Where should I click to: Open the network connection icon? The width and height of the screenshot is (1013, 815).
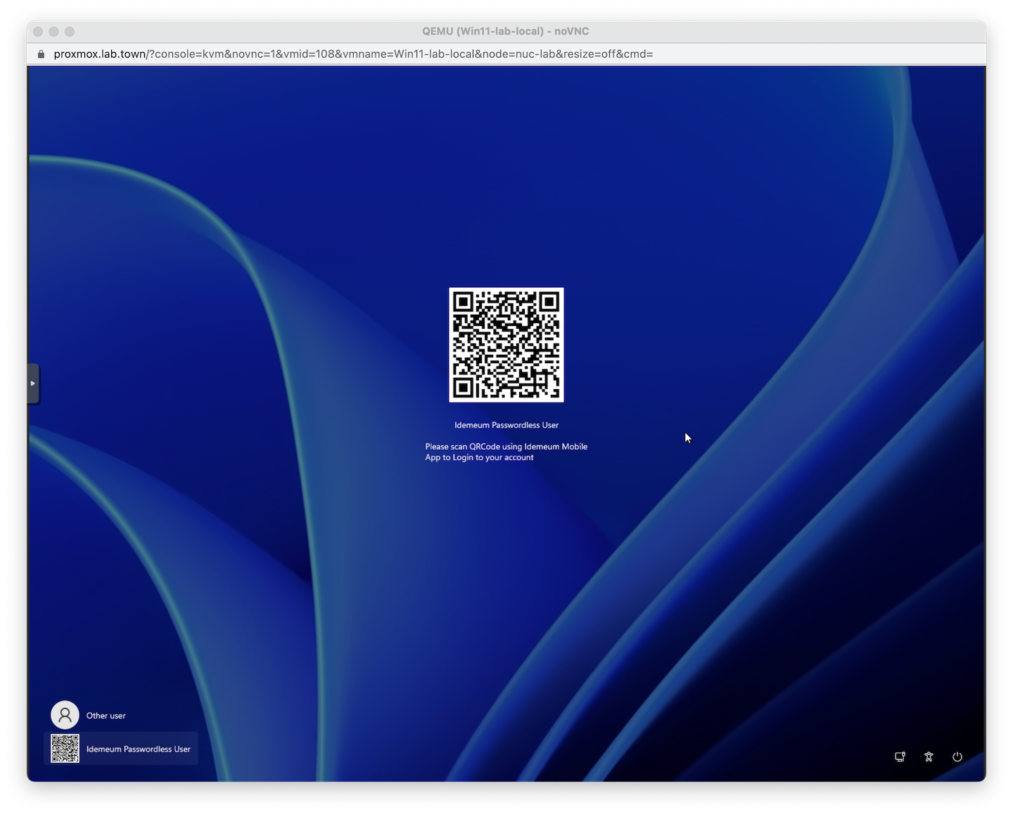tap(900, 757)
